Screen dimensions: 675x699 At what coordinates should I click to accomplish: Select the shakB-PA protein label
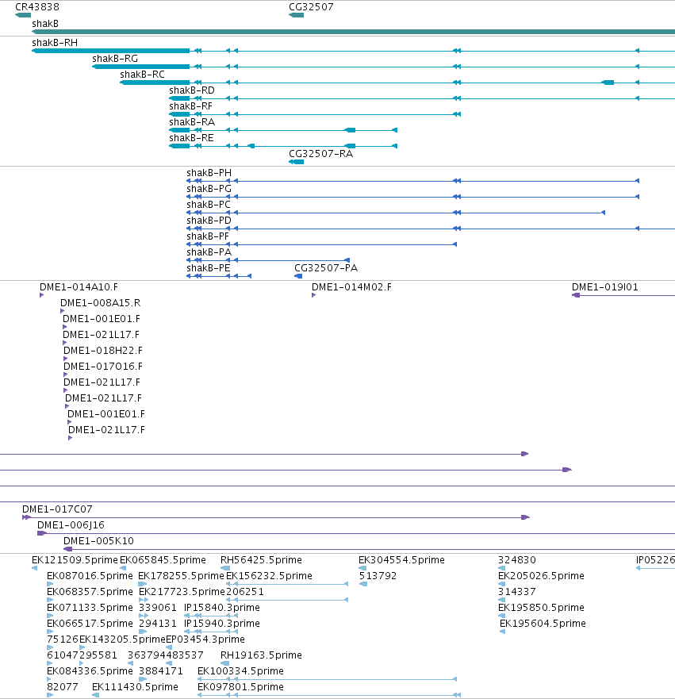(209, 252)
